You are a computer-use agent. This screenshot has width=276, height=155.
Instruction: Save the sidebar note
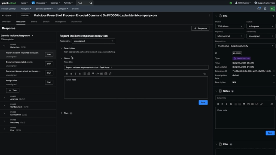270,133
